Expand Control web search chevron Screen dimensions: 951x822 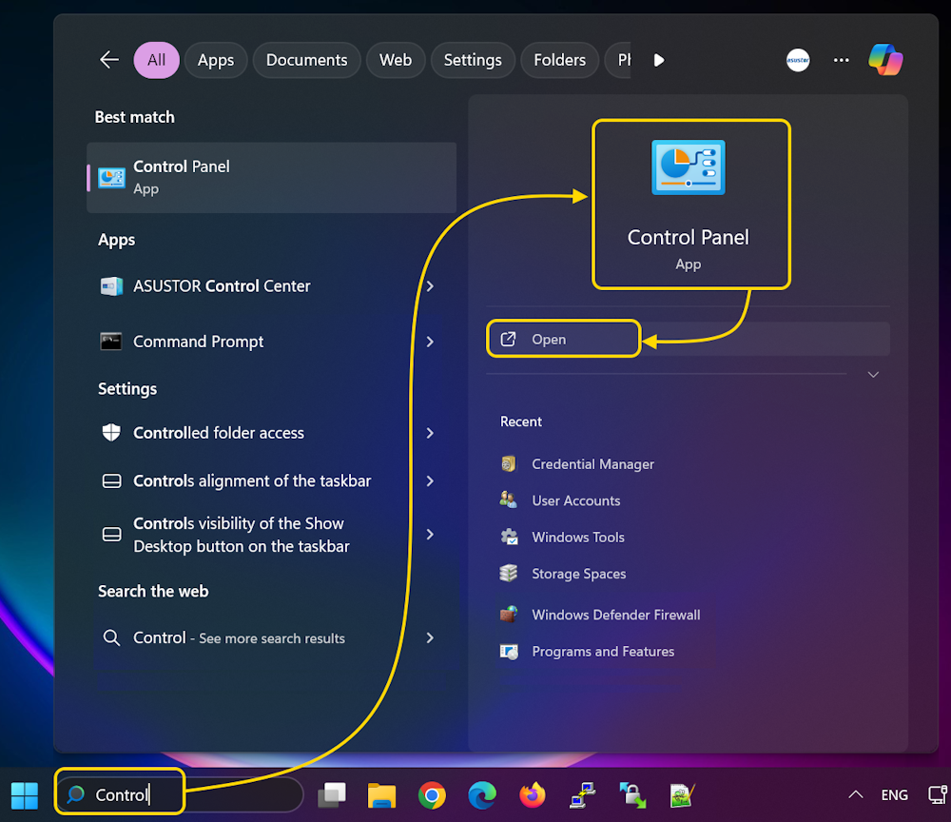(430, 637)
